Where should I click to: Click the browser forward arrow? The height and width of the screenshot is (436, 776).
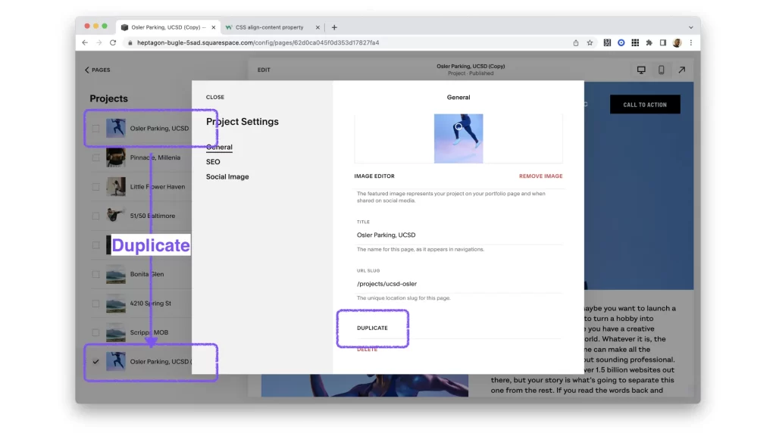click(99, 42)
